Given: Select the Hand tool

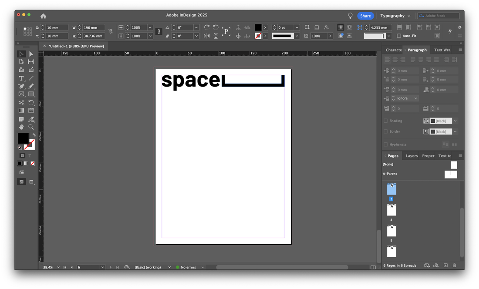Looking at the screenshot, I should (x=21, y=127).
